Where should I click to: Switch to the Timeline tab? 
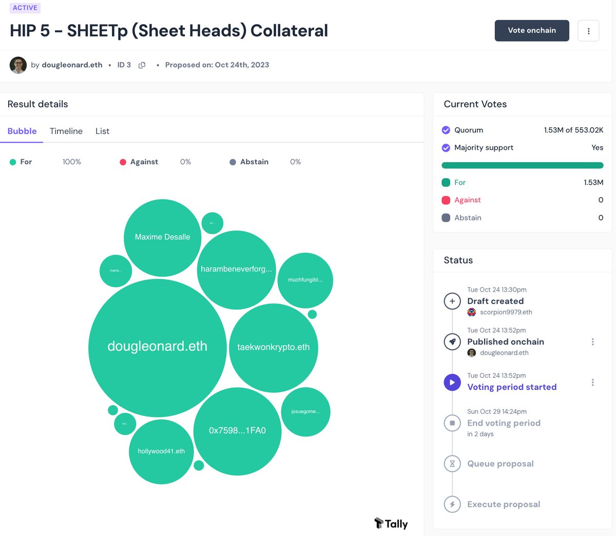click(x=66, y=131)
